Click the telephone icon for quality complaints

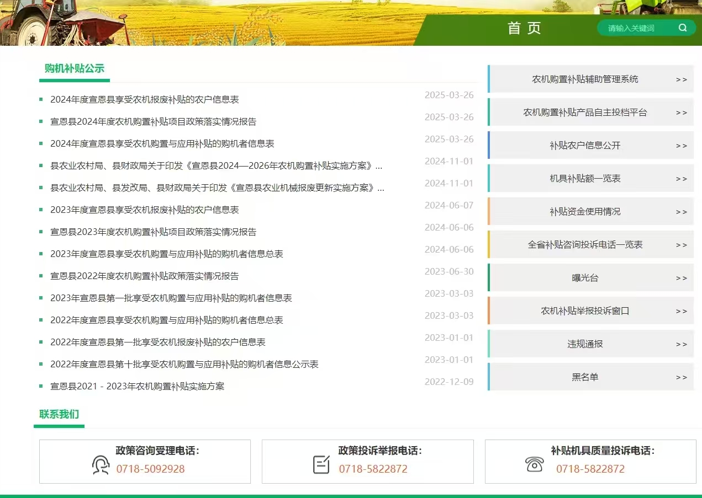(x=534, y=465)
